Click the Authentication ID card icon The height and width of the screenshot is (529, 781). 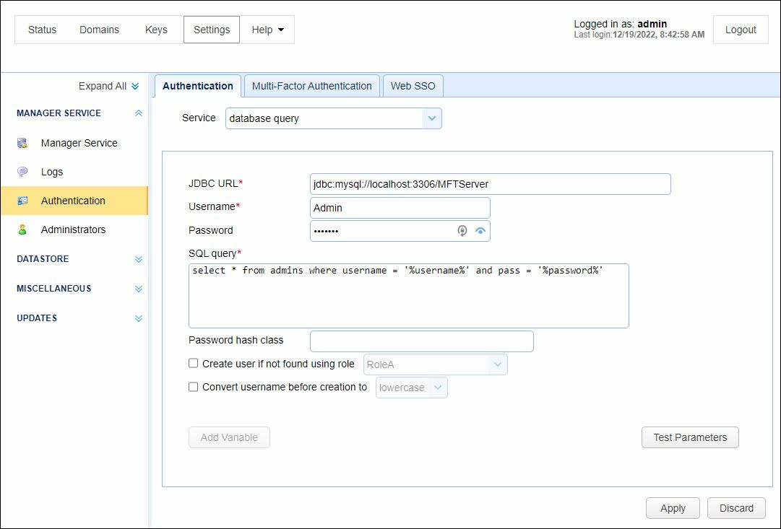(22, 201)
